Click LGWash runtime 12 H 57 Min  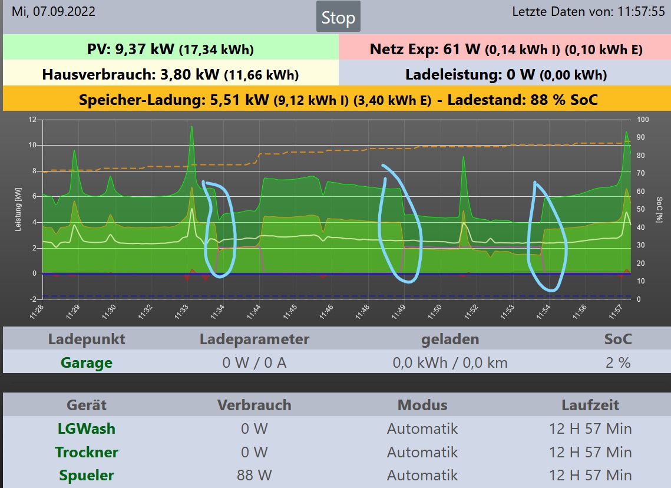[x=590, y=428]
